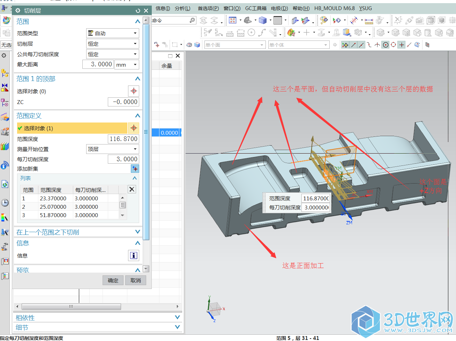The height and width of the screenshot is (341, 456).
Task: Click the measure distance ruler icon
Action: tap(369, 21)
